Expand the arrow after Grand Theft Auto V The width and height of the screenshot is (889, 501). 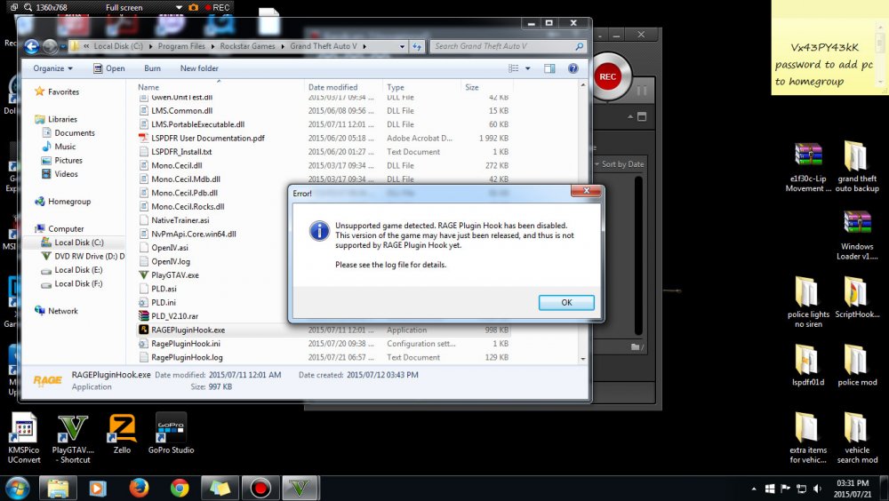364,46
